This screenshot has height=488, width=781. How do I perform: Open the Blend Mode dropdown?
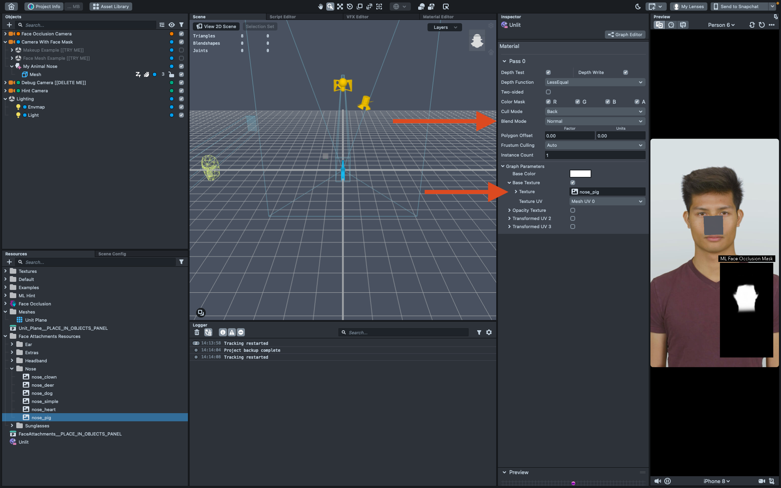pyautogui.click(x=595, y=121)
